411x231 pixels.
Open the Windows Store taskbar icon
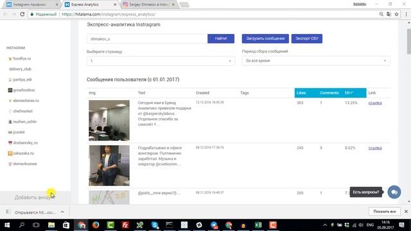(66, 225)
